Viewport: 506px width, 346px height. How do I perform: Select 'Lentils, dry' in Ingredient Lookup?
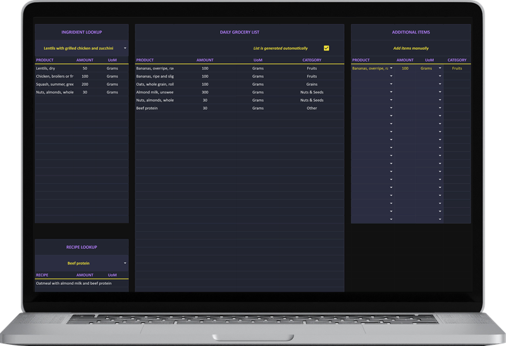click(x=46, y=68)
